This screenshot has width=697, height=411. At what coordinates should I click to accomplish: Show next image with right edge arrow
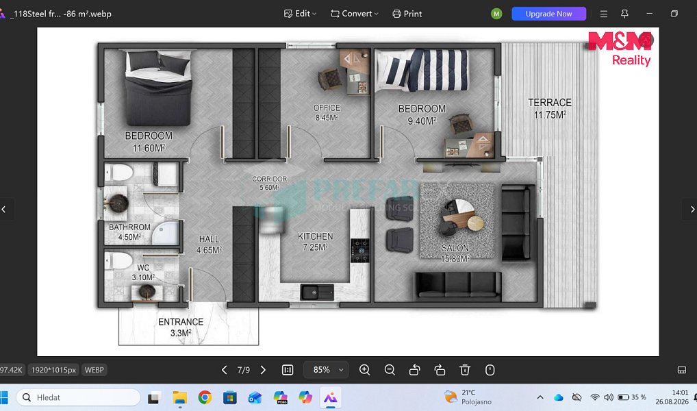coord(692,209)
